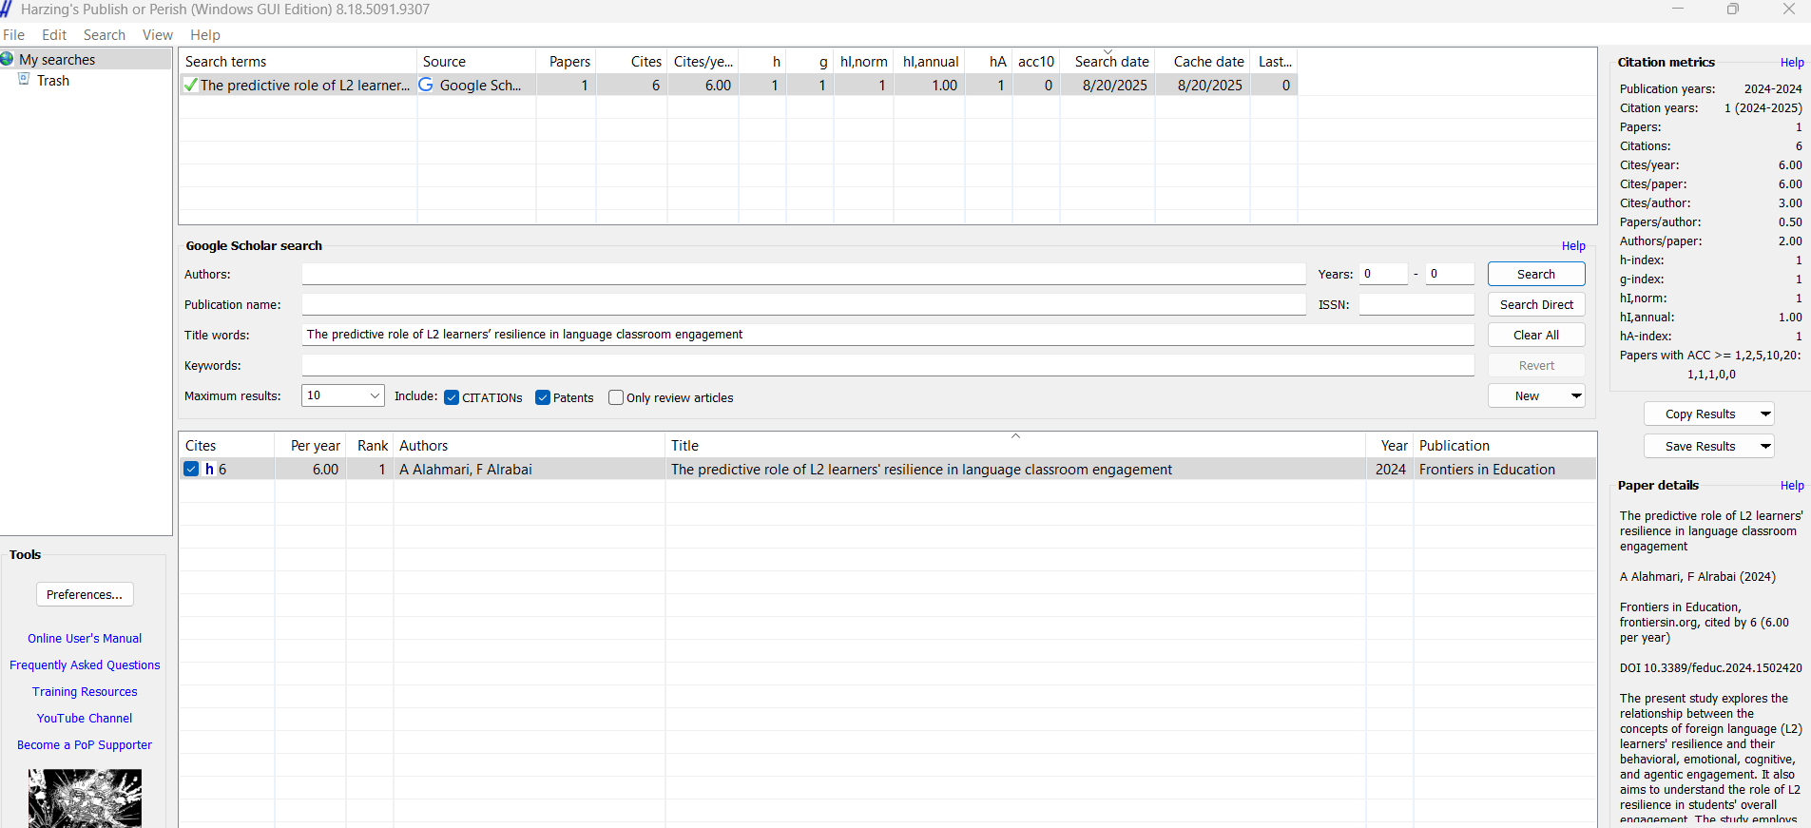Click the Google Scholar source icon
Viewport: 1811px width, 828px height.
click(x=426, y=85)
